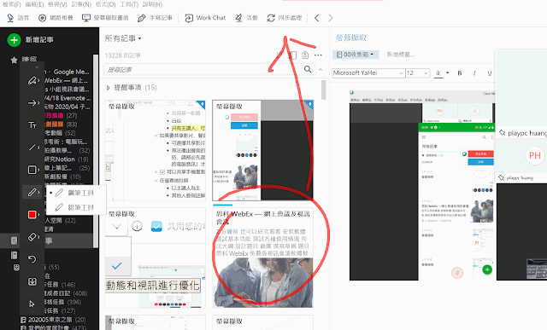Click the 螢幕擷取 note title in editor
The width and height of the screenshot is (547, 330).
point(351,38)
